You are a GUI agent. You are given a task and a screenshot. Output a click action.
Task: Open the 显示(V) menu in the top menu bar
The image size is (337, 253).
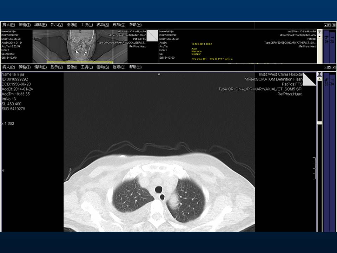pos(57,25)
